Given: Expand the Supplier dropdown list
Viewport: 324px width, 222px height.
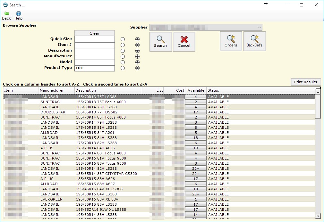Looking at the screenshot, I should point(259,28).
